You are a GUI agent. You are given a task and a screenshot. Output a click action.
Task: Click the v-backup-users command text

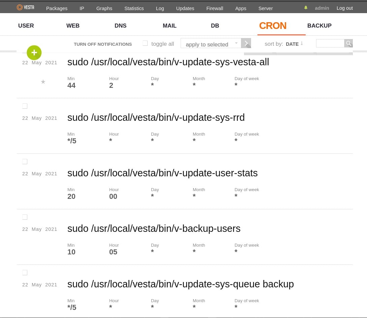coord(154,229)
